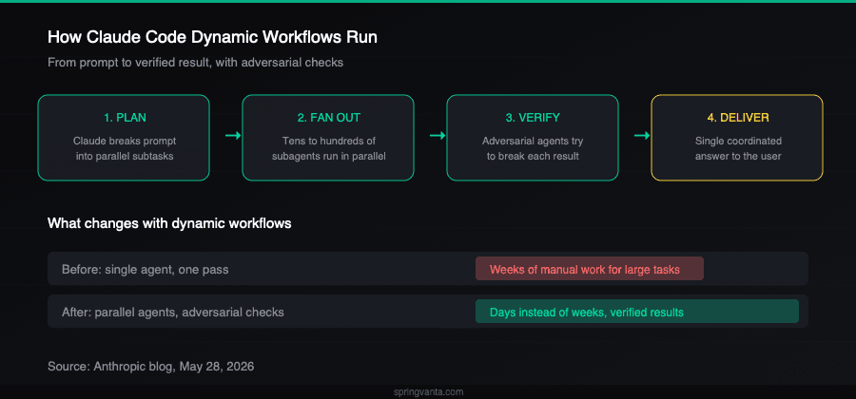The height and width of the screenshot is (399, 856).
Task: Click the red Weeks of manual work bar
Action: click(590, 269)
